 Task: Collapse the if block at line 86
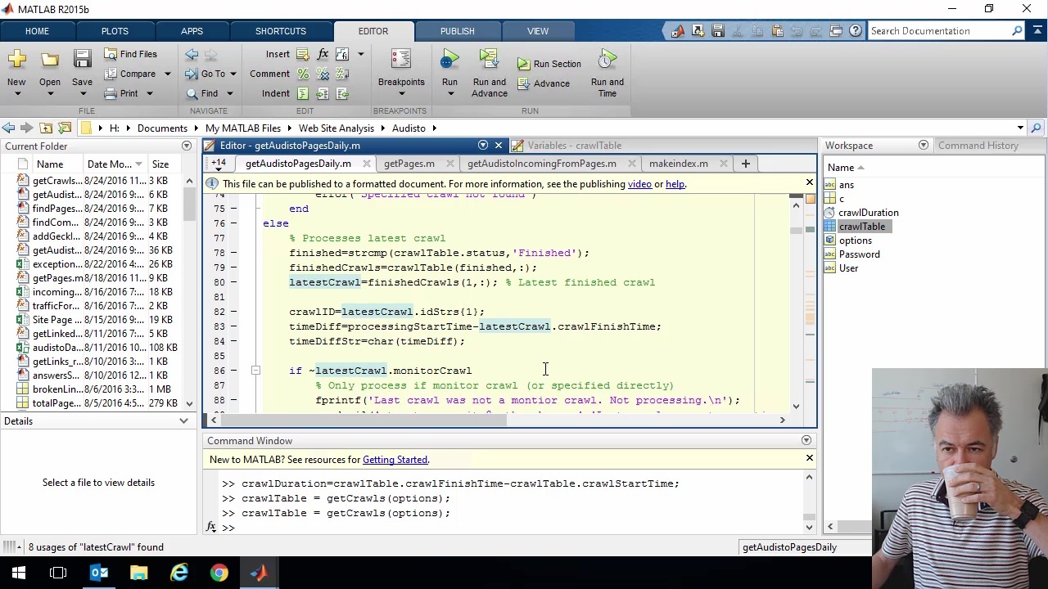pyautogui.click(x=255, y=371)
